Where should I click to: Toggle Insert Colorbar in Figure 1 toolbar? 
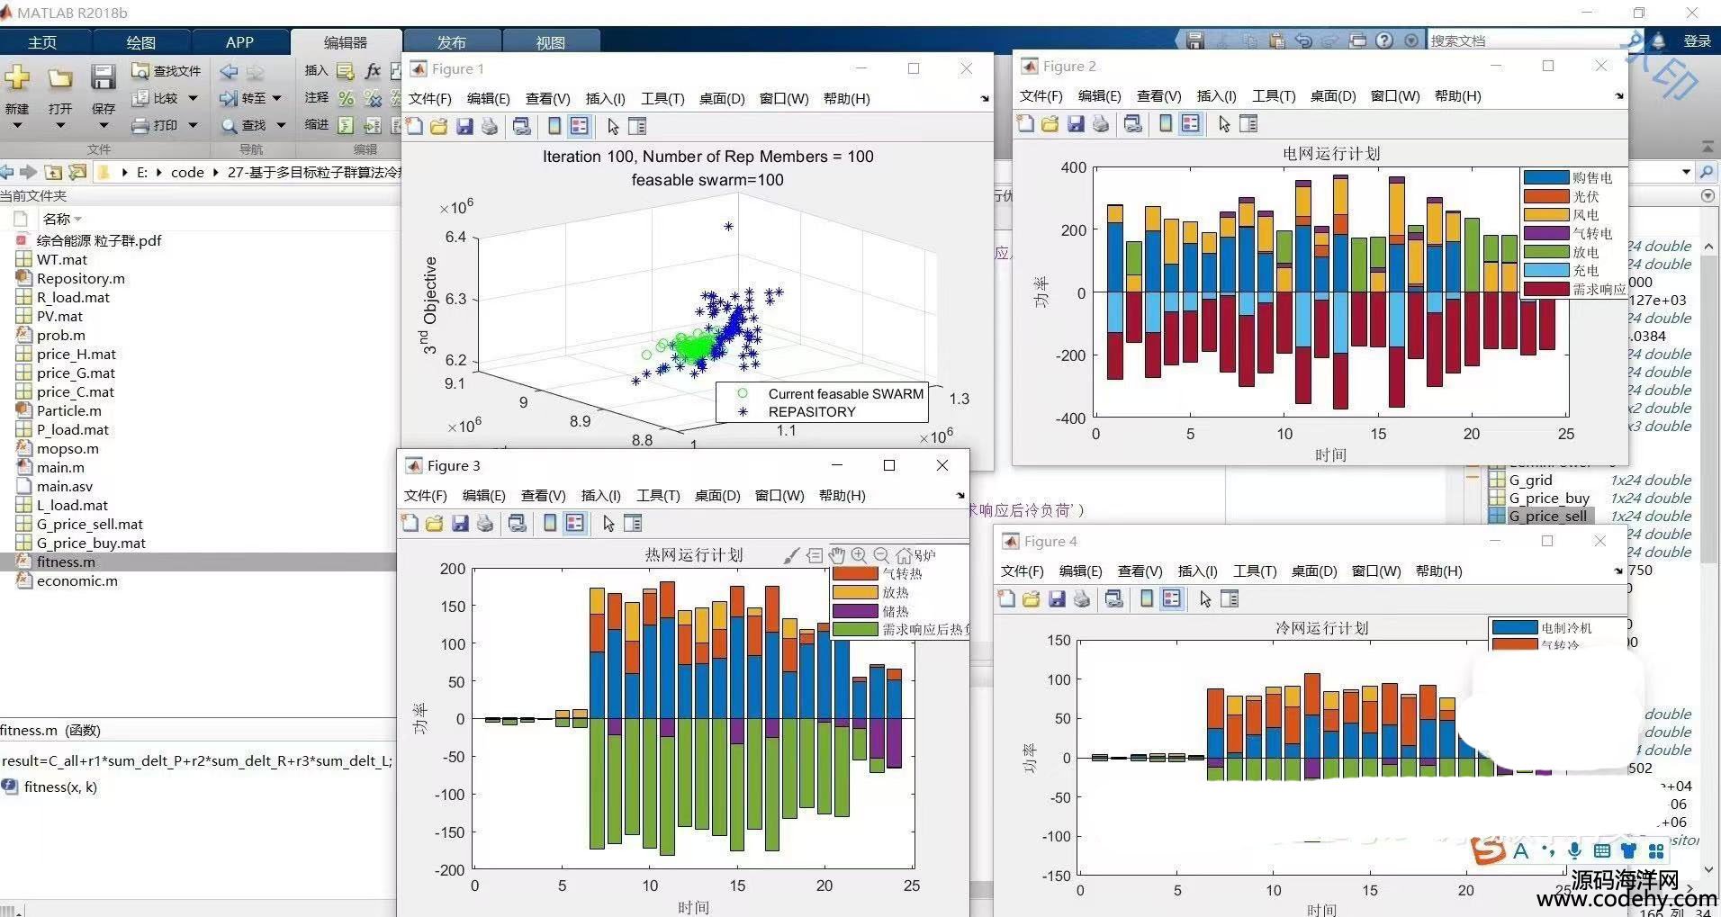[554, 127]
